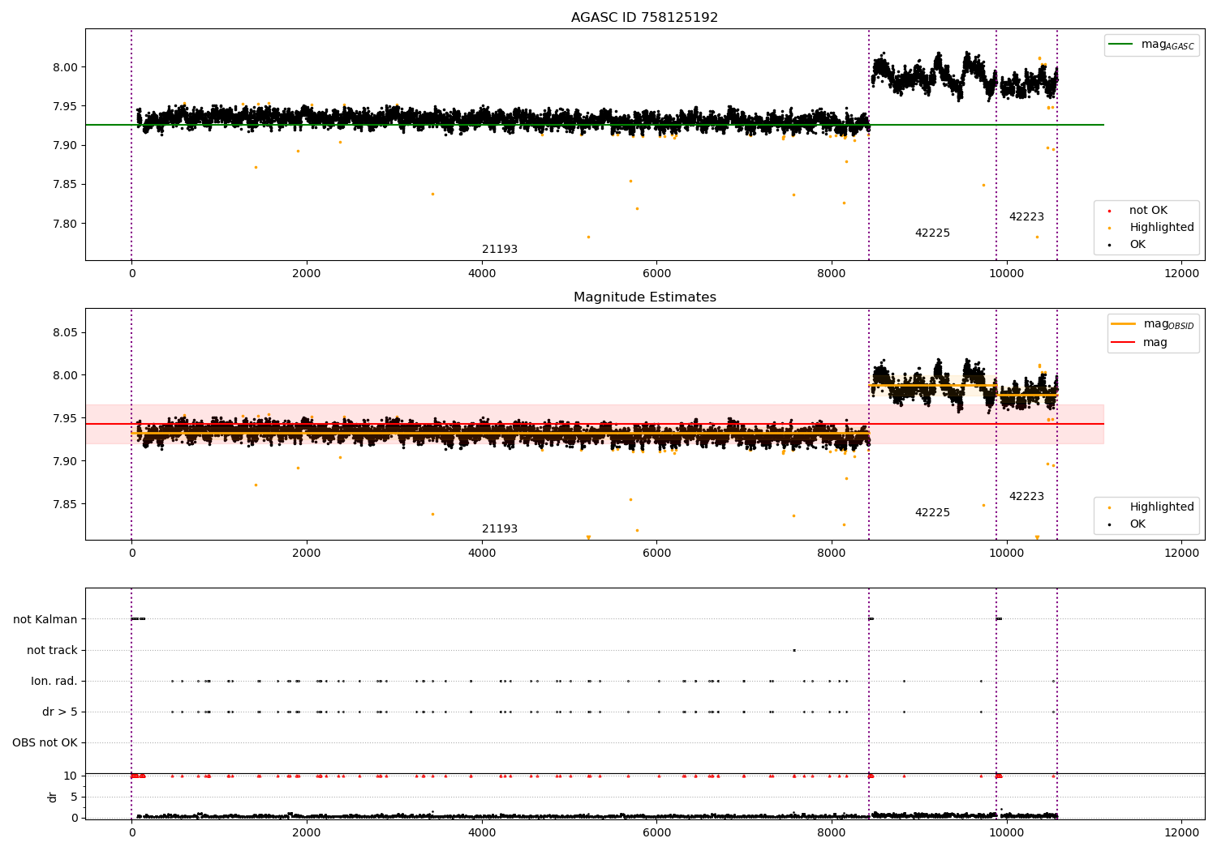Click the single "not track" data point
The image size is (1217, 851).
(793, 650)
